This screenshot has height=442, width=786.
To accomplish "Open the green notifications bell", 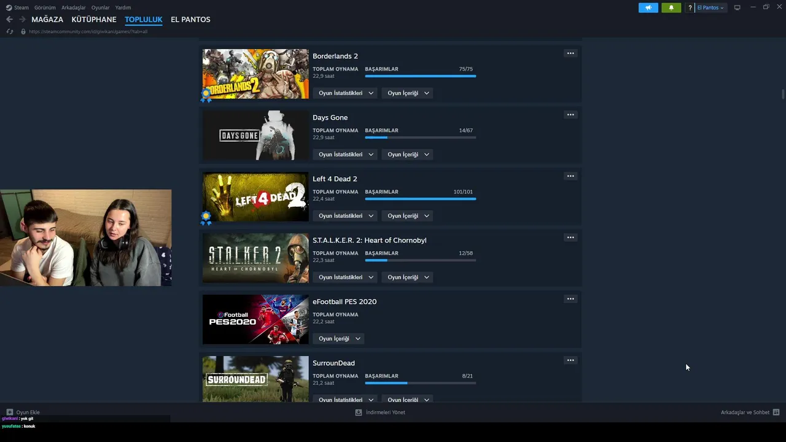I will tap(671, 7).
